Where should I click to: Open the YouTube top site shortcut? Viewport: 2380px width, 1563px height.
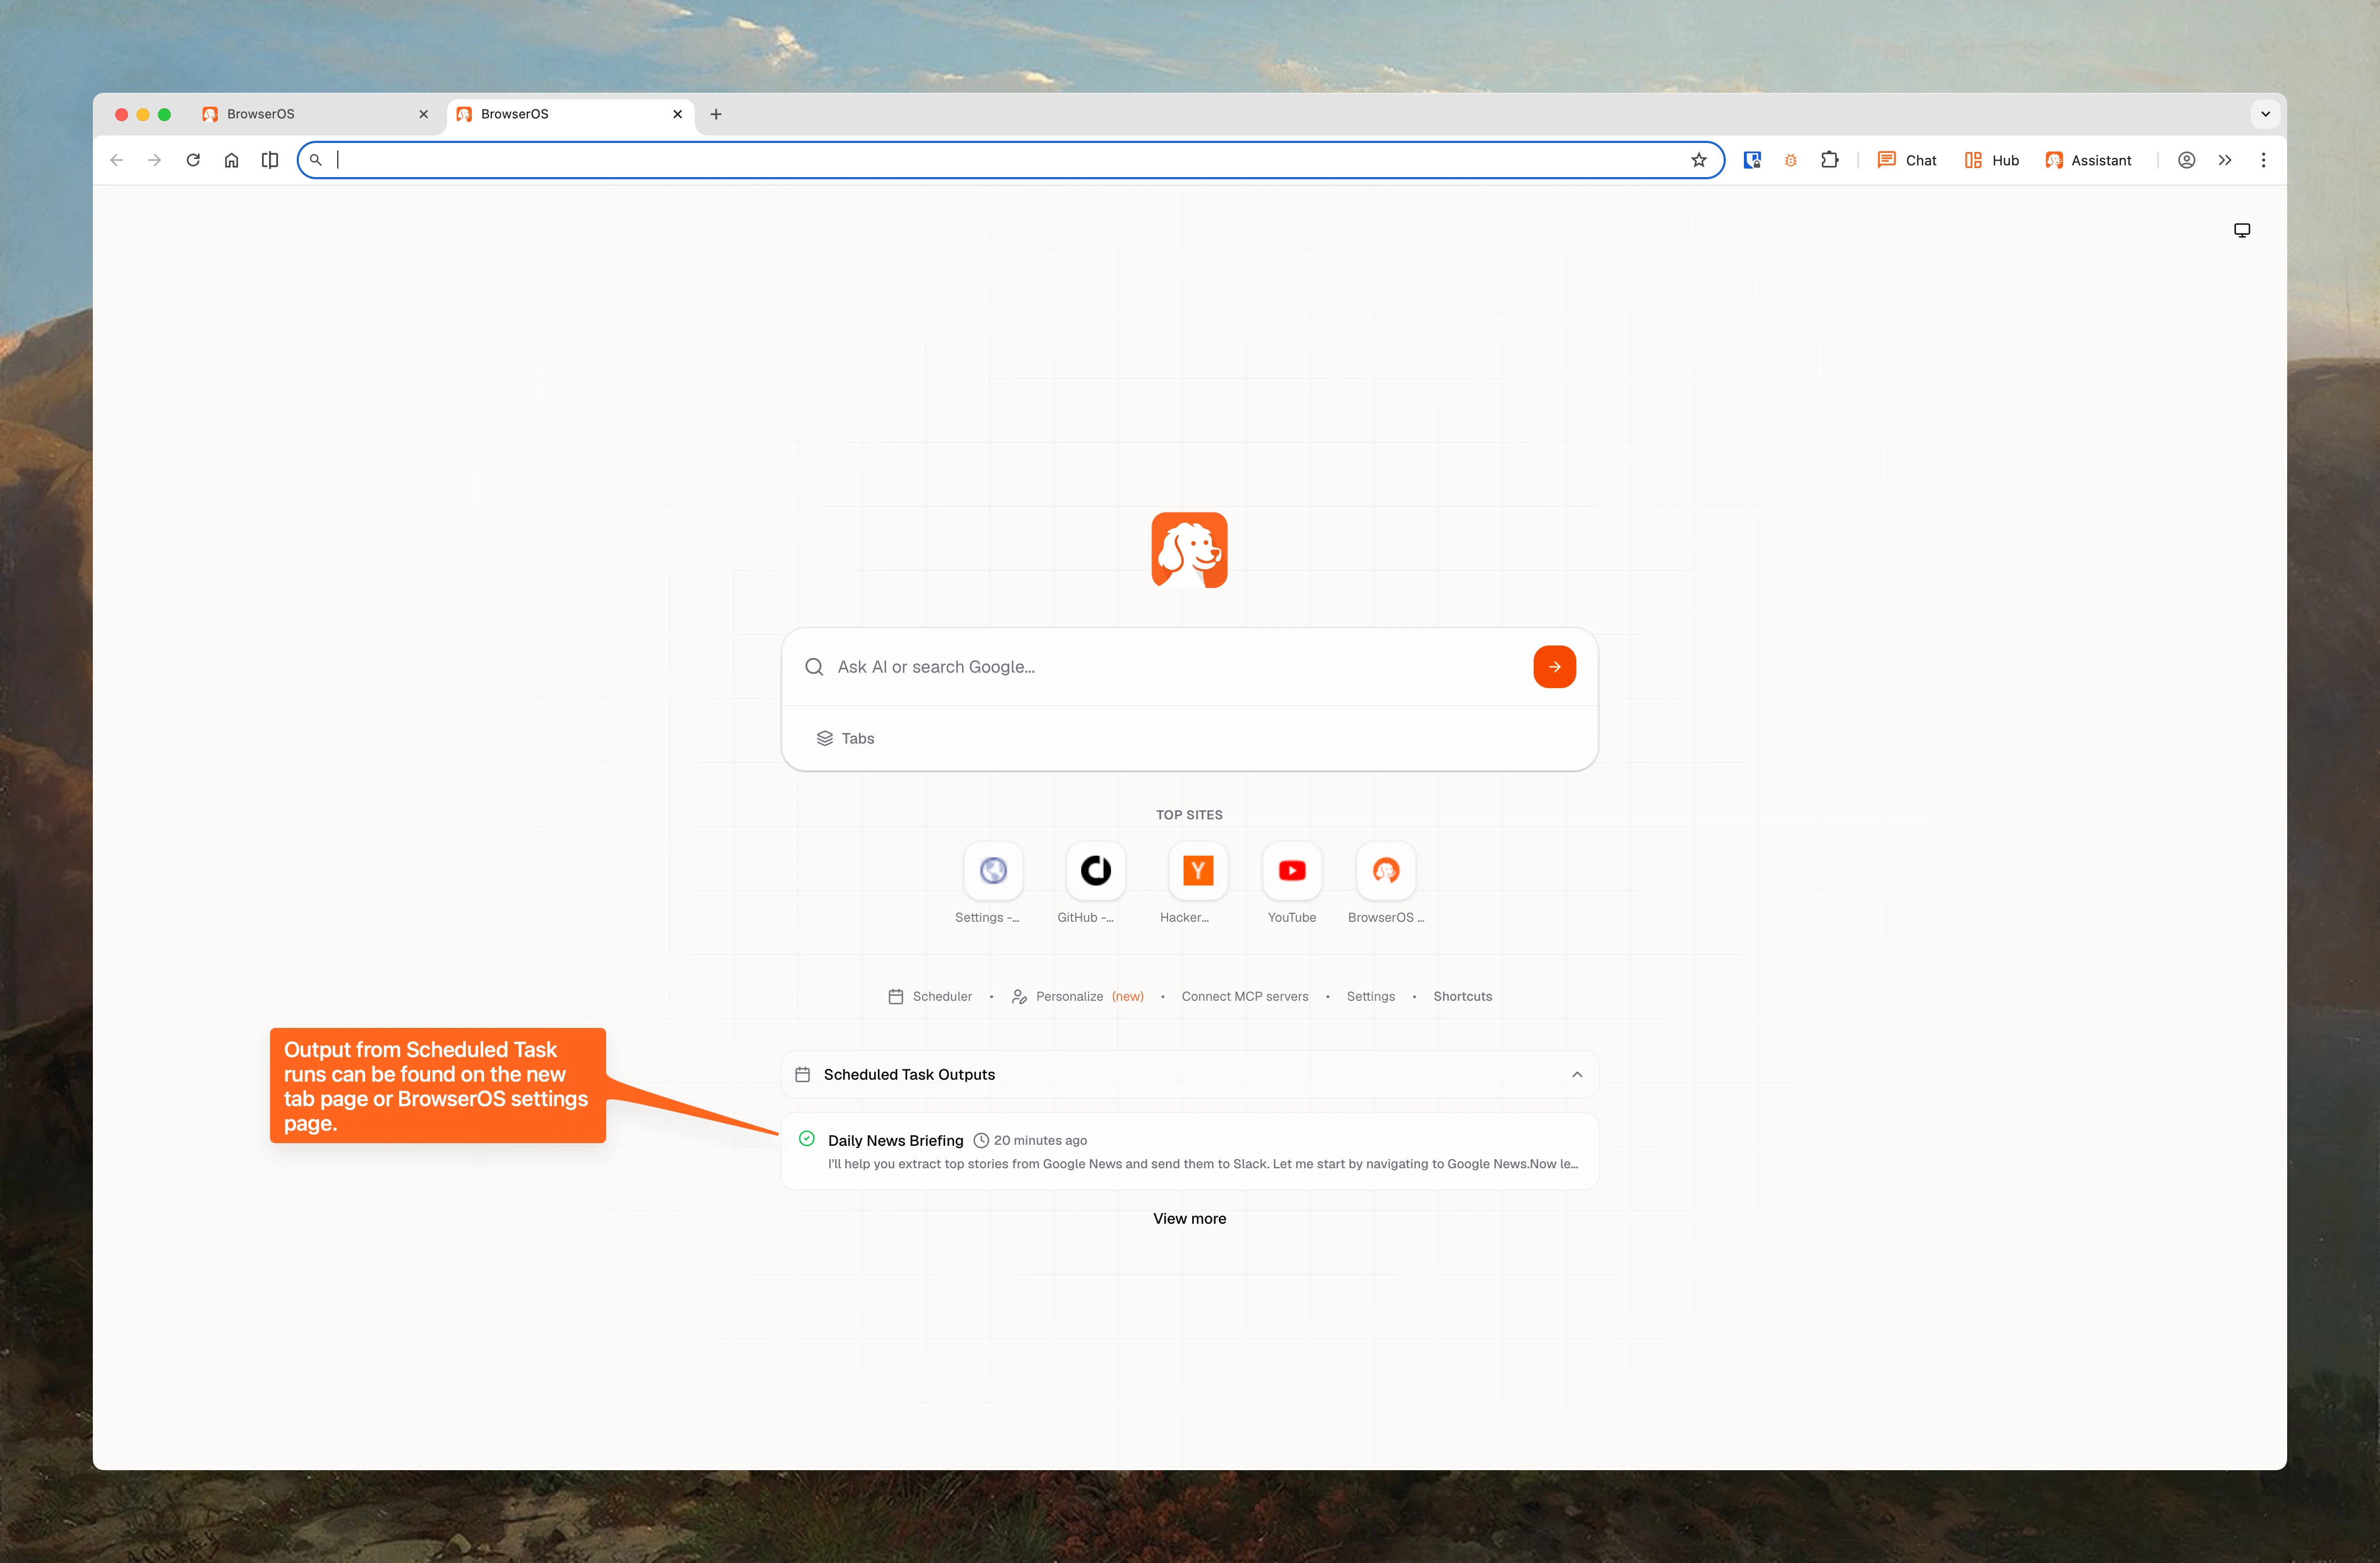[1291, 871]
